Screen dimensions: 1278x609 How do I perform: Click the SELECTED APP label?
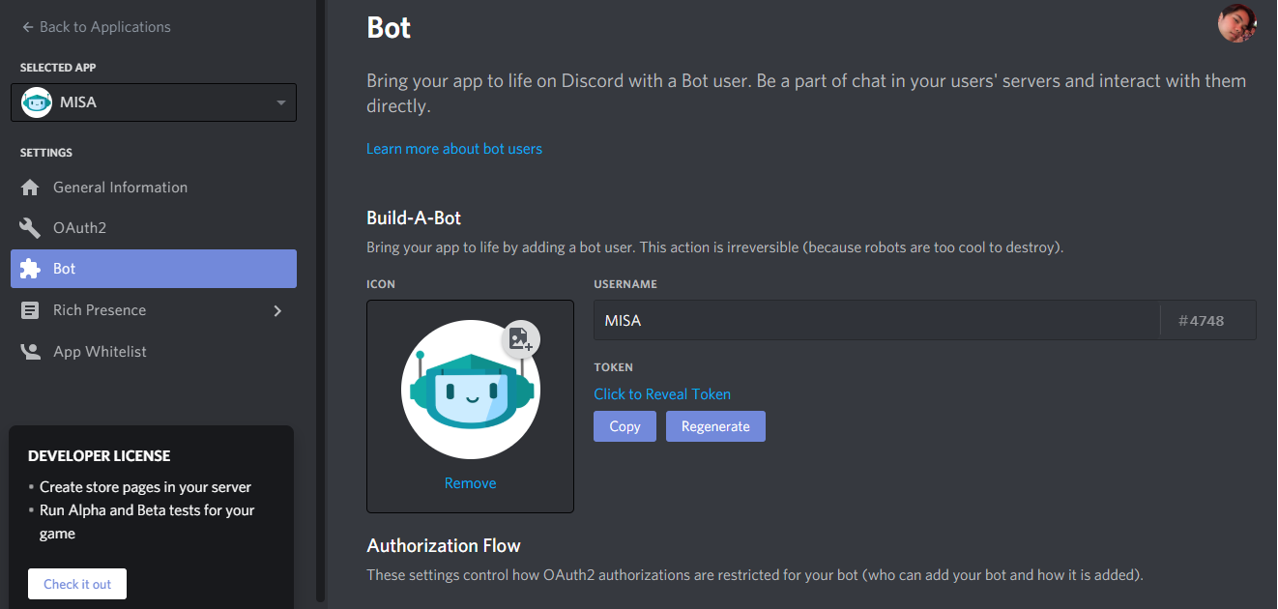(x=58, y=68)
